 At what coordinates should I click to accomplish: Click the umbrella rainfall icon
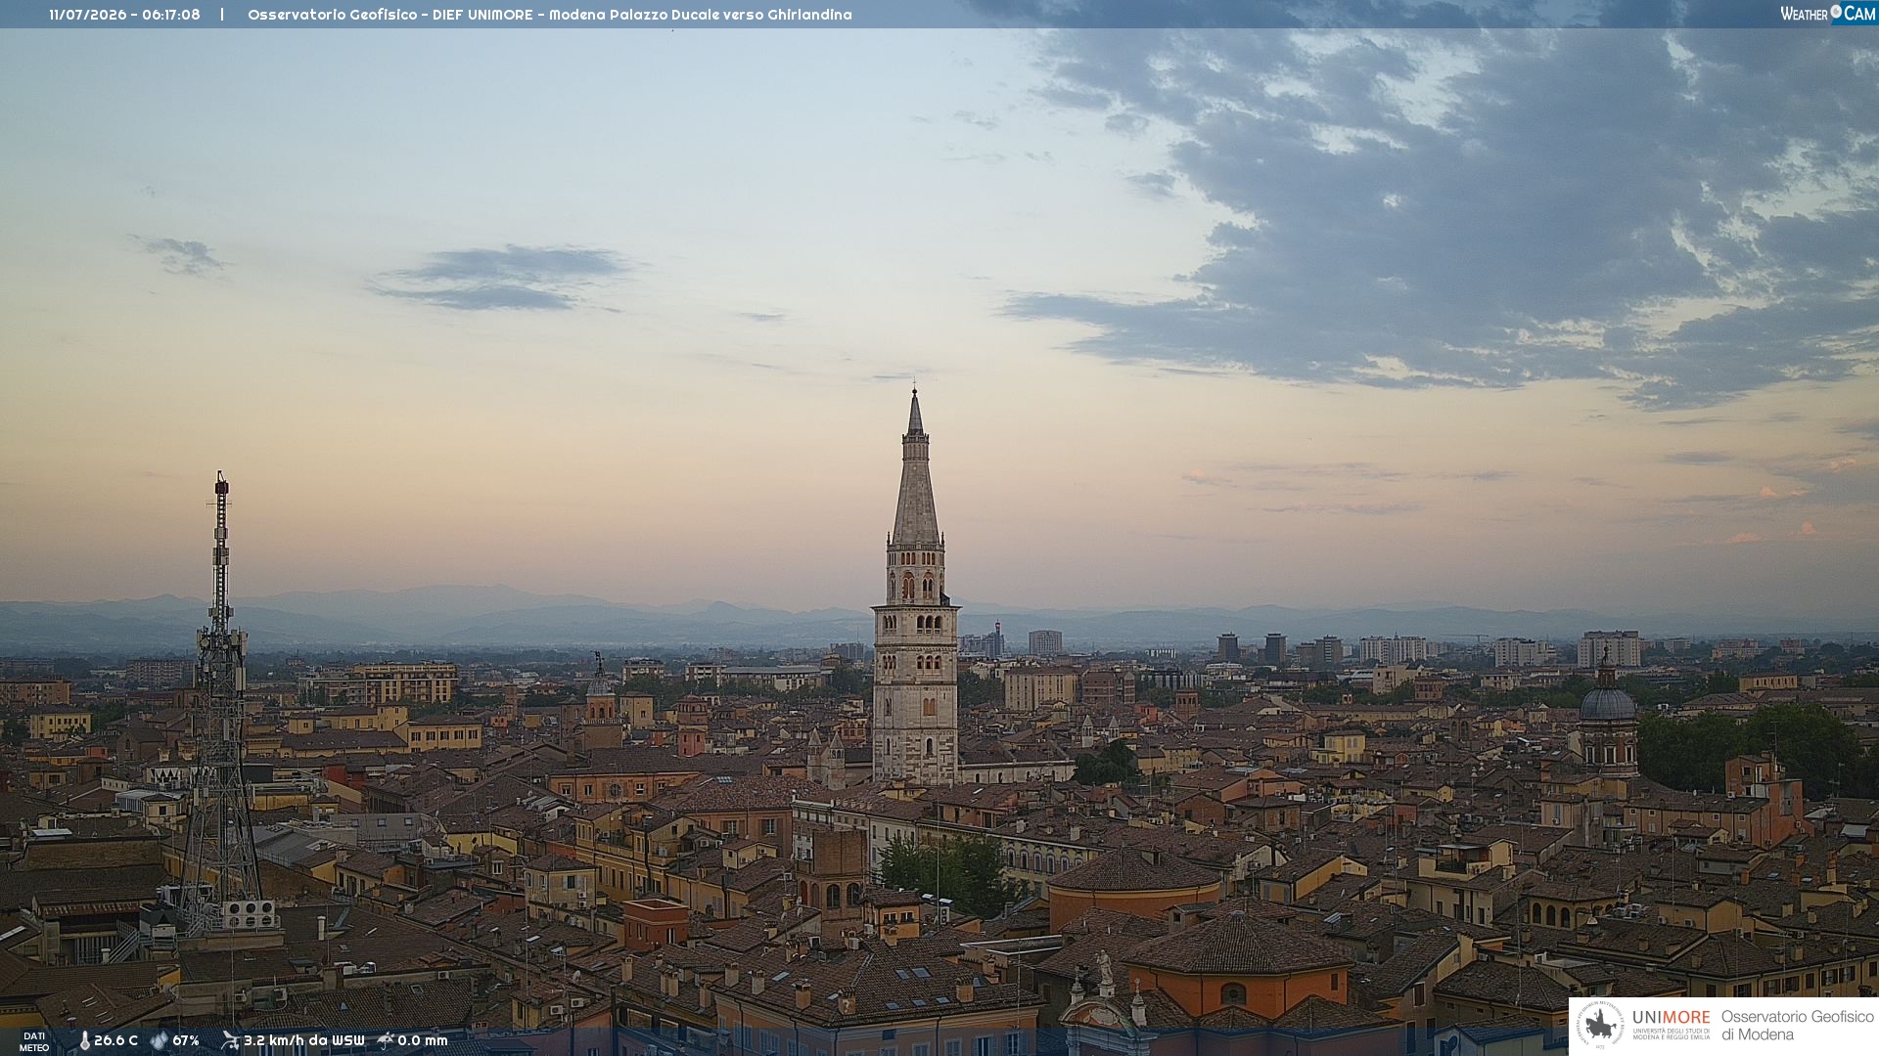point(386,1040)
